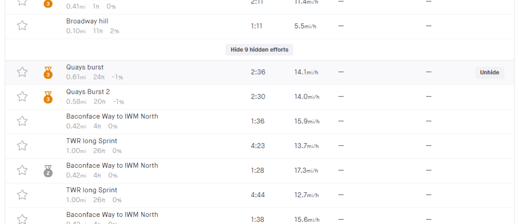The height and width of the screenshot is (224, 519).
Task: Star the Quays Burst 2 segment
Action: pyautogui.click(x=22, y=96)
